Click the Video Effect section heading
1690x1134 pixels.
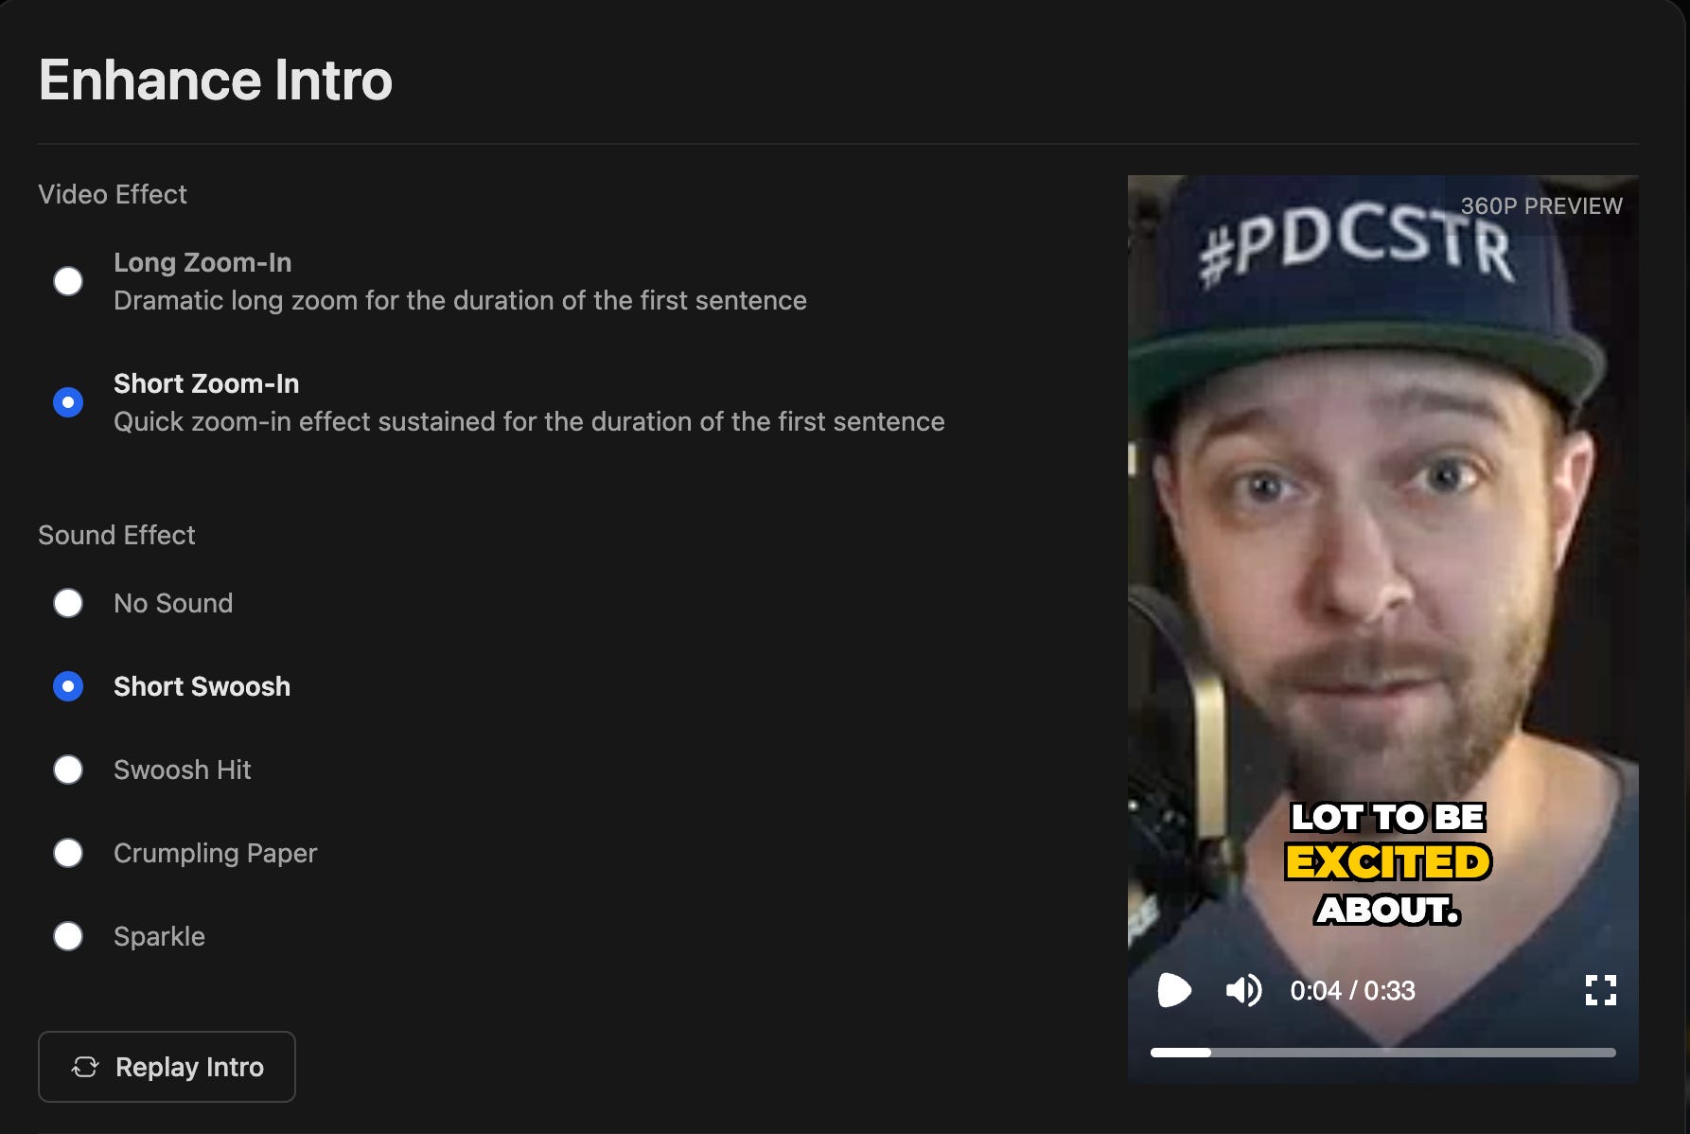click(113, 194)
